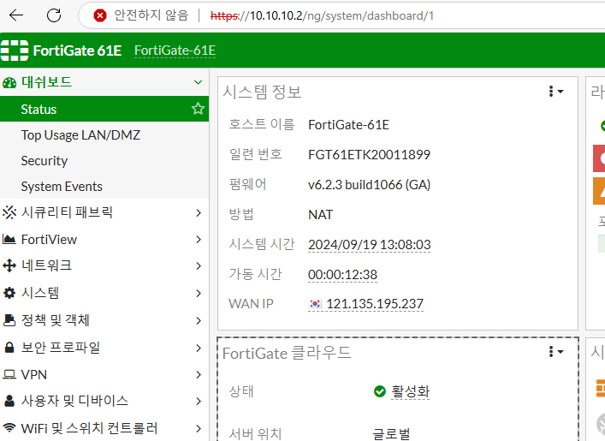Expand the 정책 및 객체 chevron
This screenshot has height=441, width=605.
(199, 321)
